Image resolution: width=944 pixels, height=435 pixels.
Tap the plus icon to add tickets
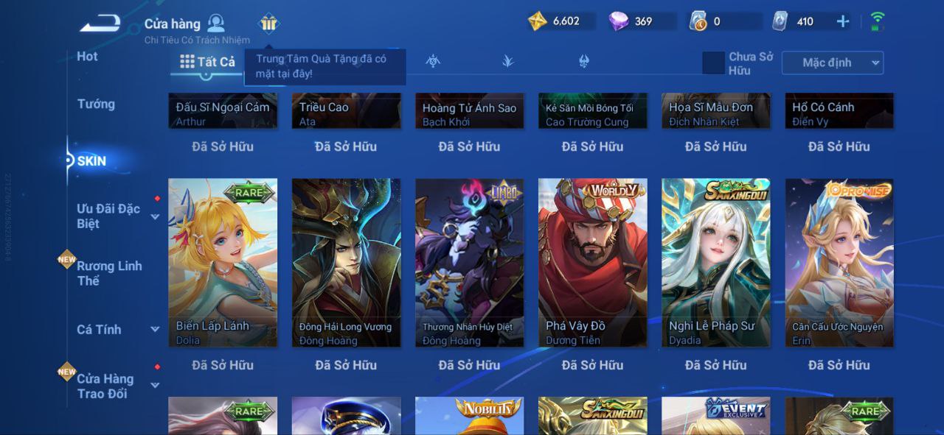pyautogui.click(x=843, y=21)
